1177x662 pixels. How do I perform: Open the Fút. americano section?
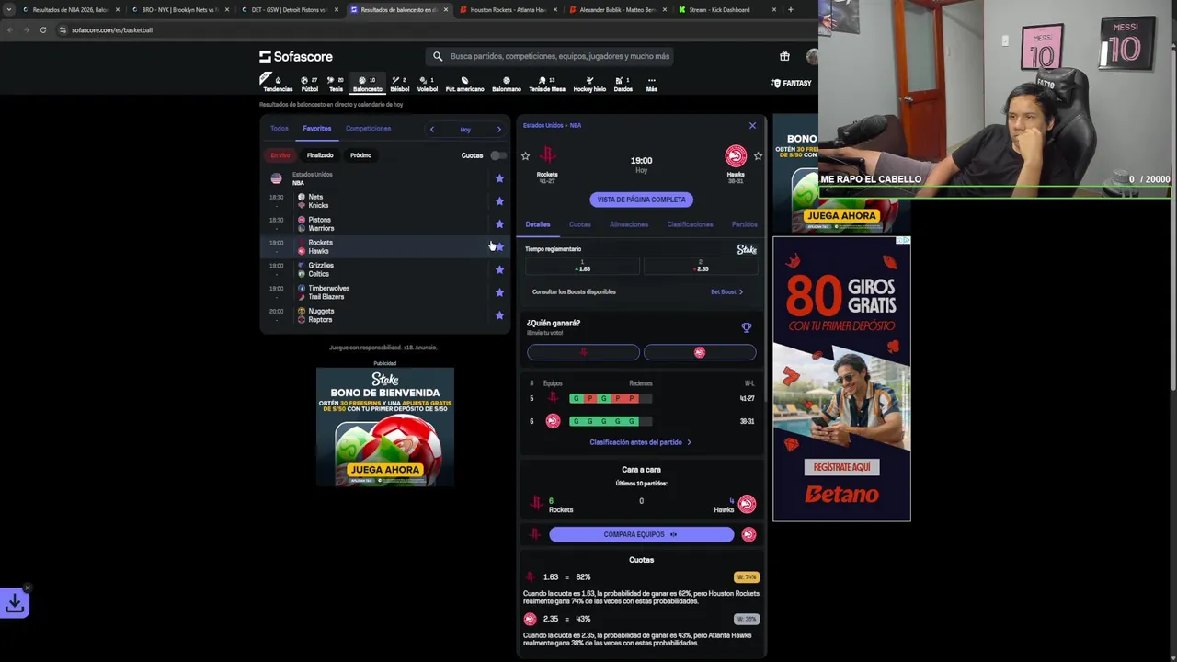(464, 84)
